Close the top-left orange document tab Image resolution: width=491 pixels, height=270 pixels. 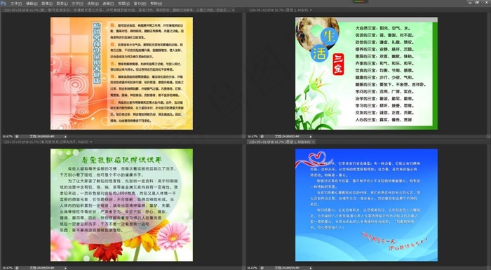pyautogui.click(x=234, y=11)
